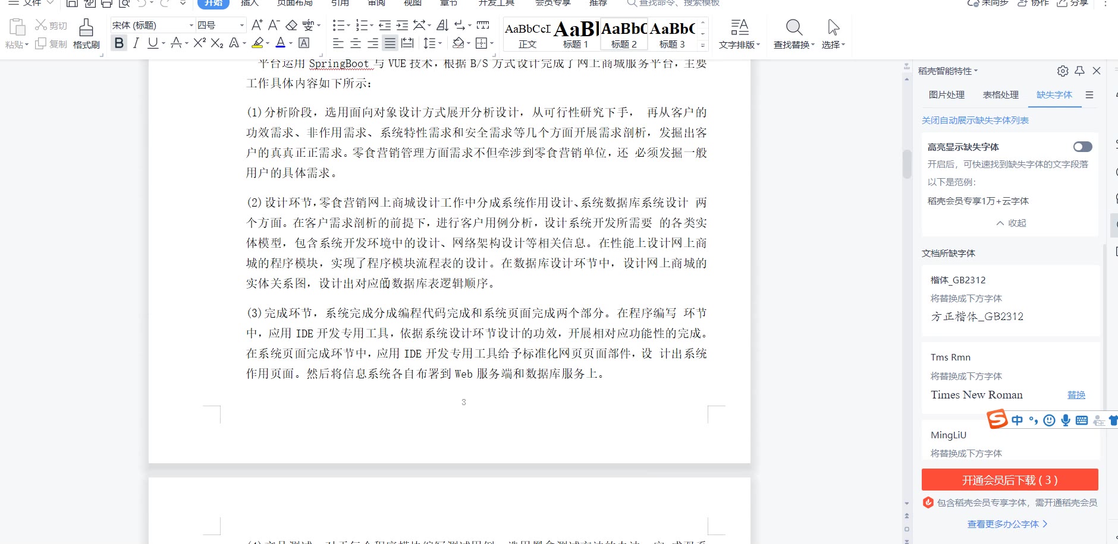Image resolution: width=1118 pixels, height=544 pixels.
Task: Click 替换 link for Times New Roman
Action: [1076, 395]
